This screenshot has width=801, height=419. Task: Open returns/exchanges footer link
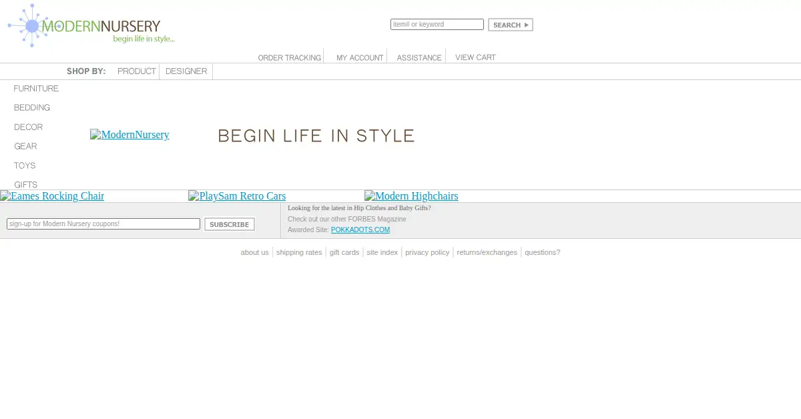pos(487,252)
